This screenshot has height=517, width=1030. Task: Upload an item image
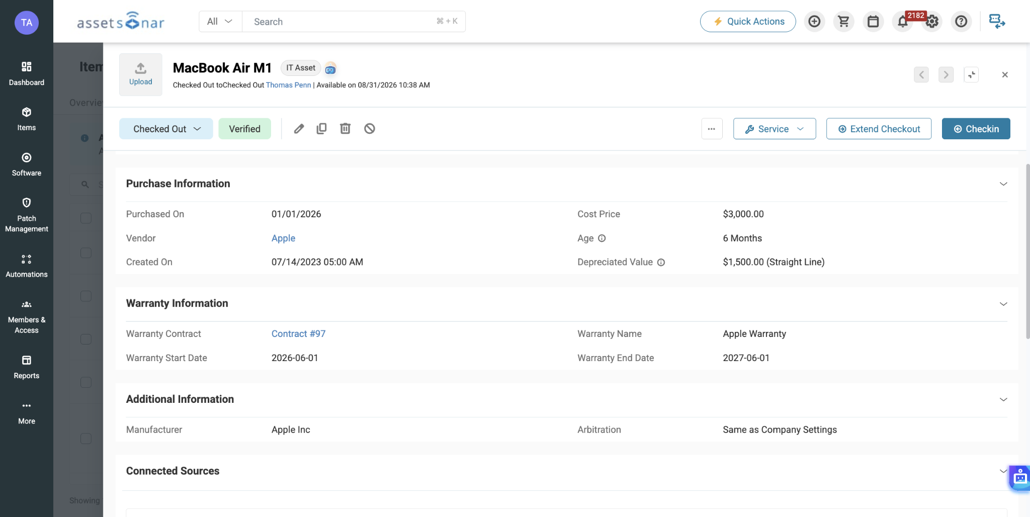(141, 74)
